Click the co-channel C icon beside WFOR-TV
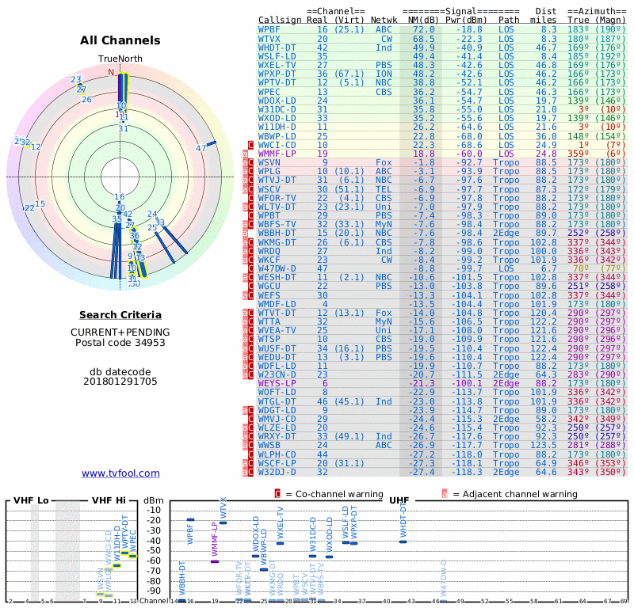Viewport: 634px width, 608px height. click(250, 198)
